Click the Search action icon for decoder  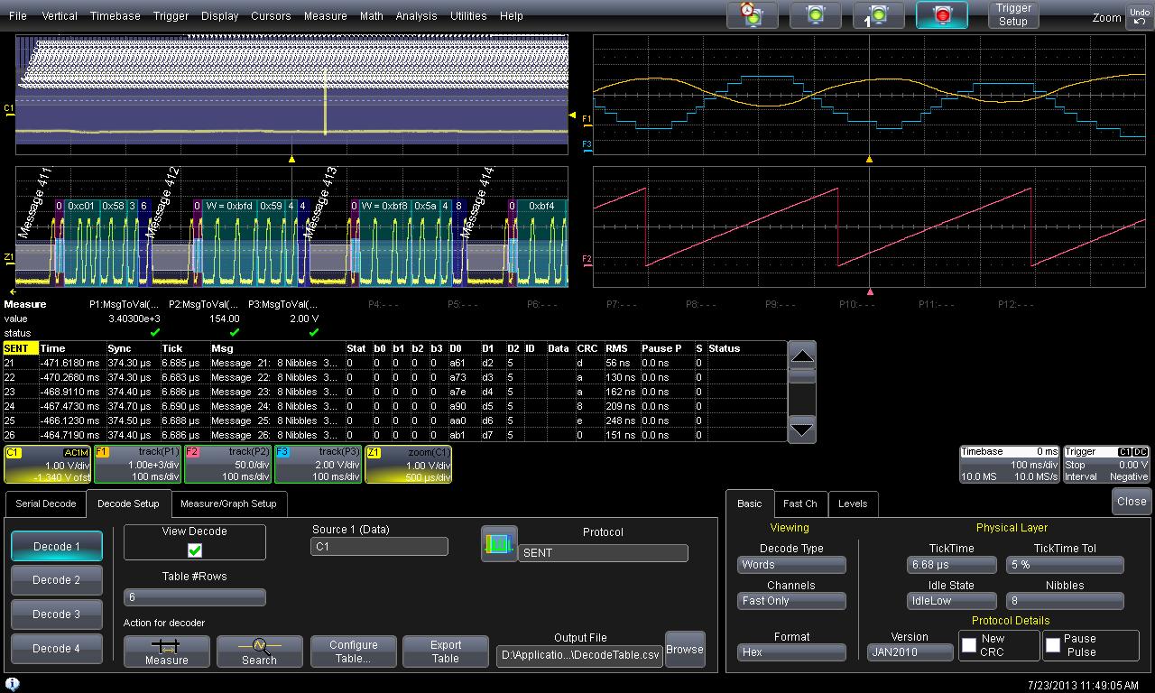click(259, 651)
